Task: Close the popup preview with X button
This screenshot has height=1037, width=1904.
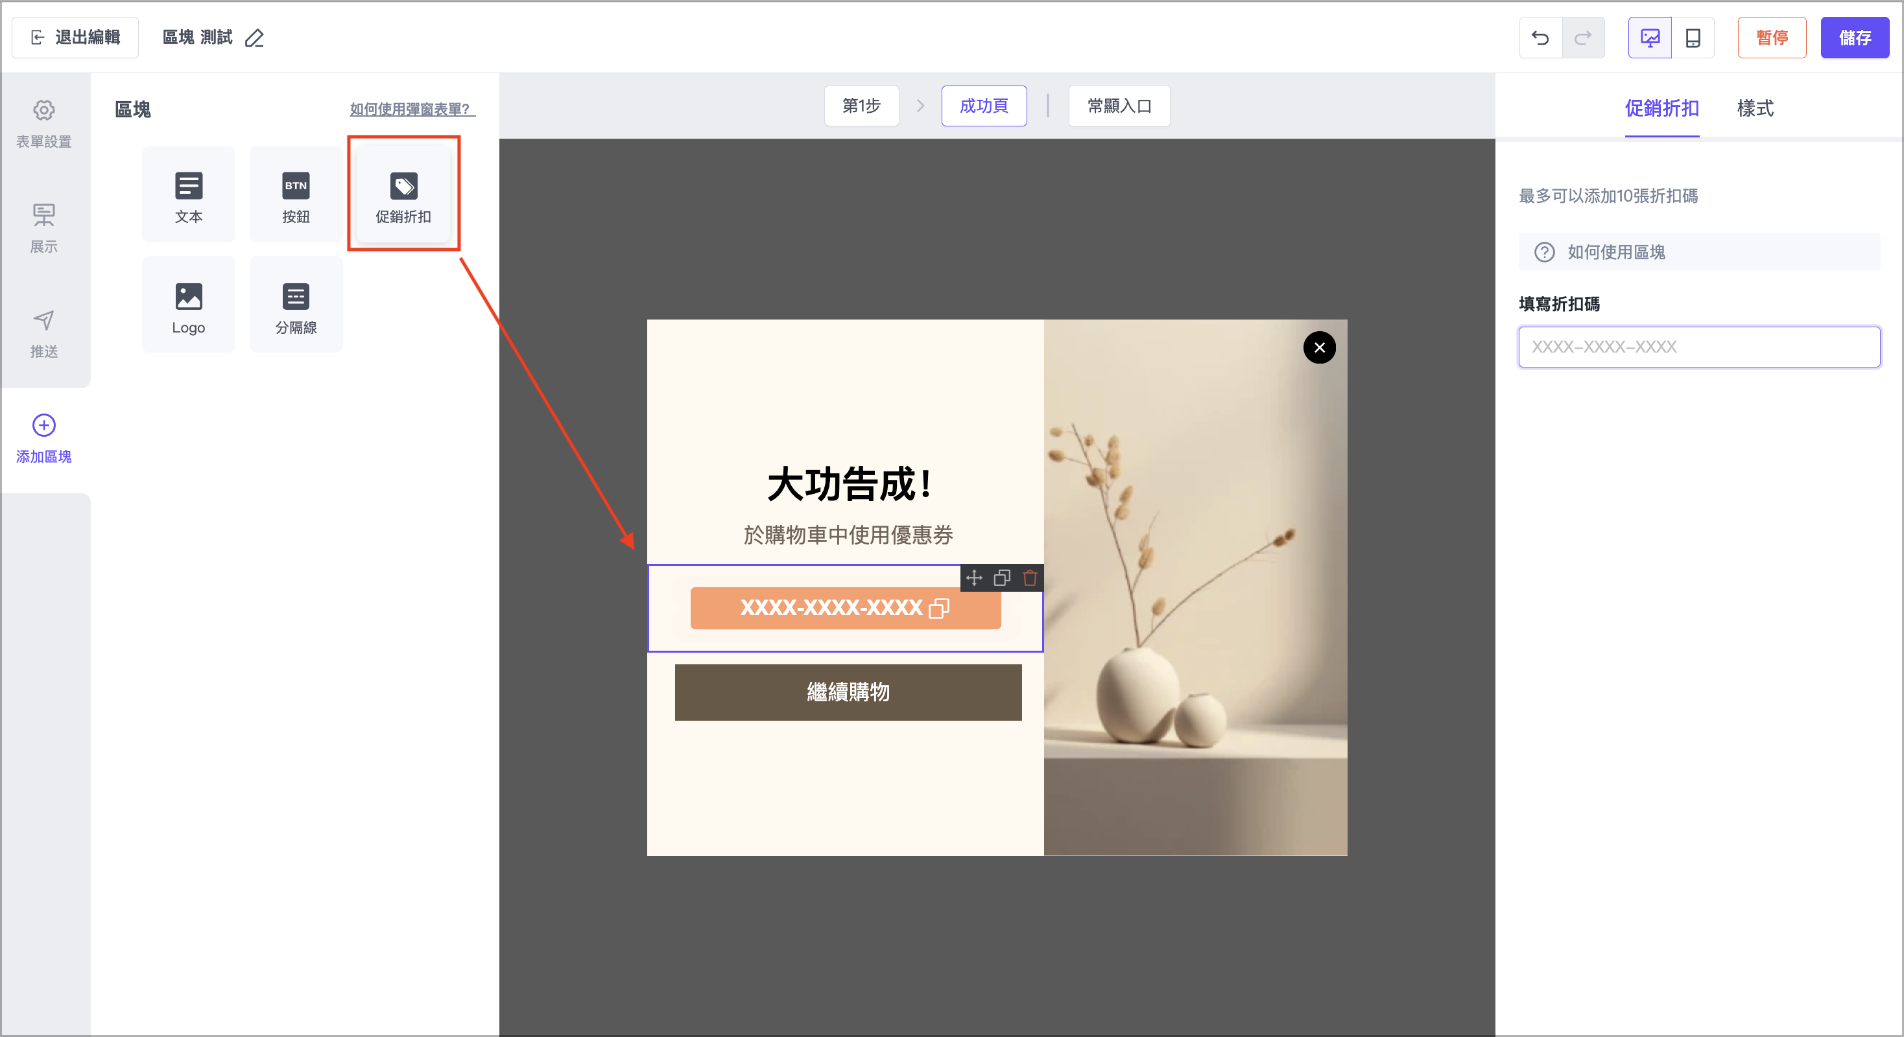Action: coord(1319,348)
